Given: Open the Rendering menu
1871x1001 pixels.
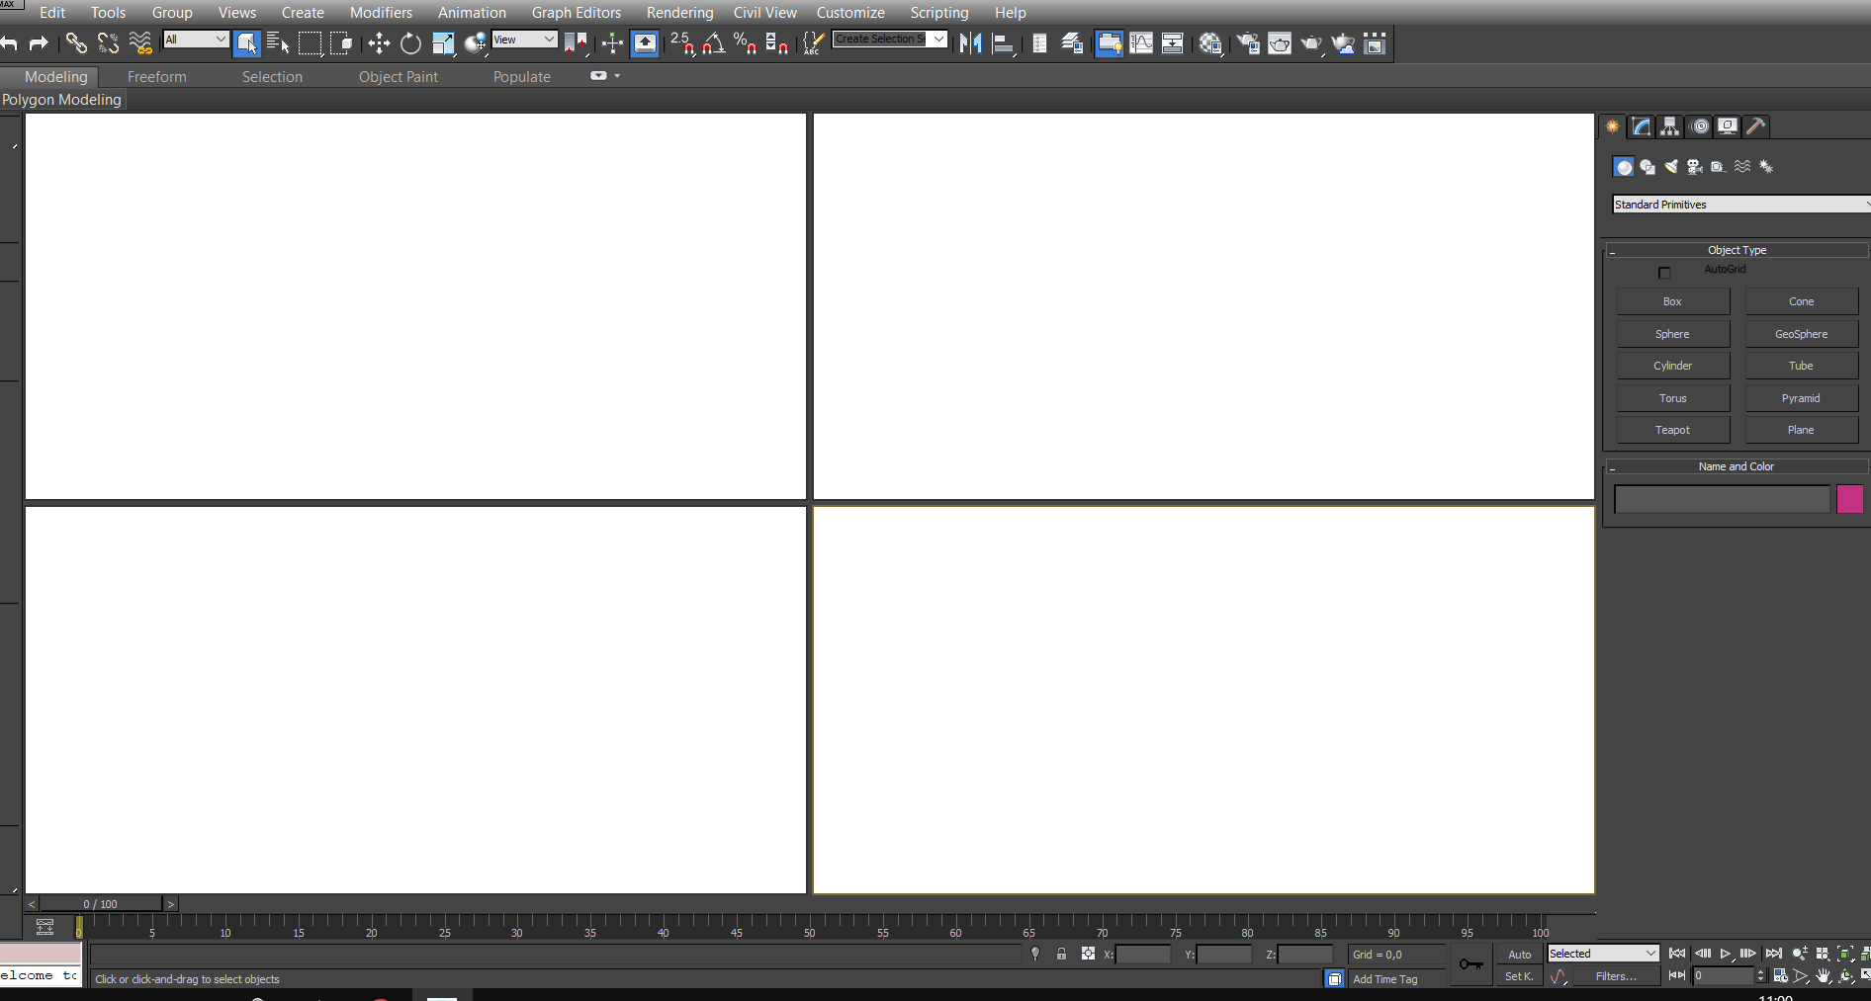Looking at the screenshot, I should pos(679,12).
